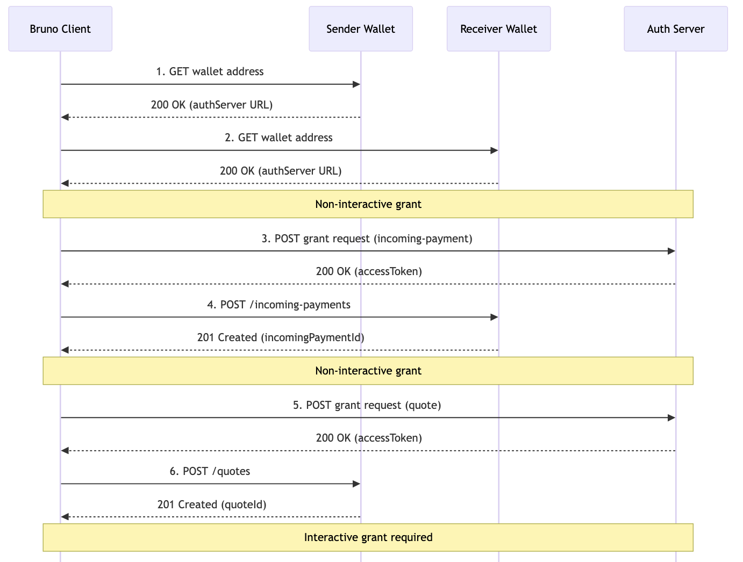This screenshot has width=743, height=562.
Task: Select the Receiver Wallet actor box
Action: [498, 28]
